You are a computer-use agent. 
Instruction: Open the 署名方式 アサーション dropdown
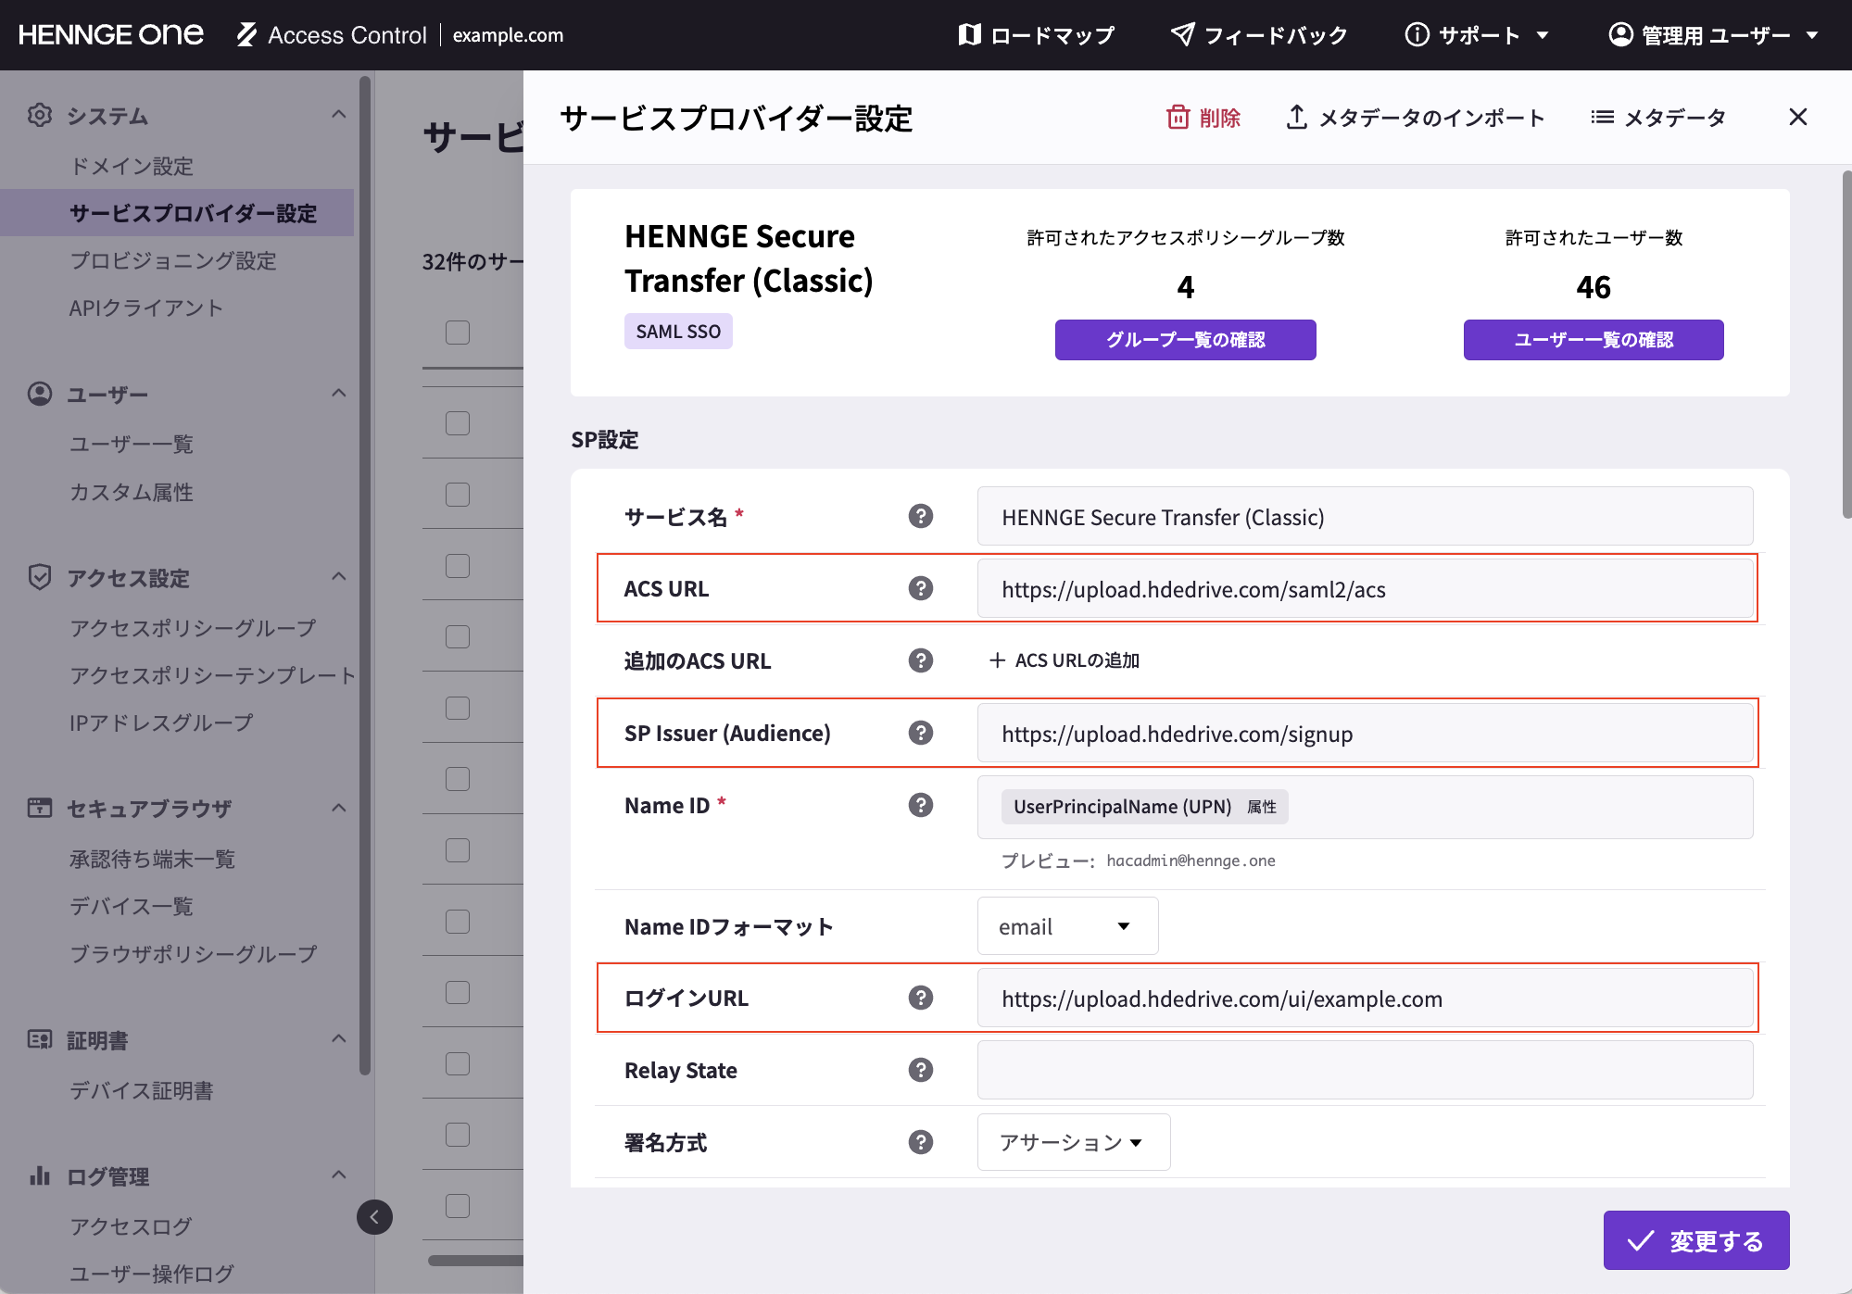tap(1073, 1142)
